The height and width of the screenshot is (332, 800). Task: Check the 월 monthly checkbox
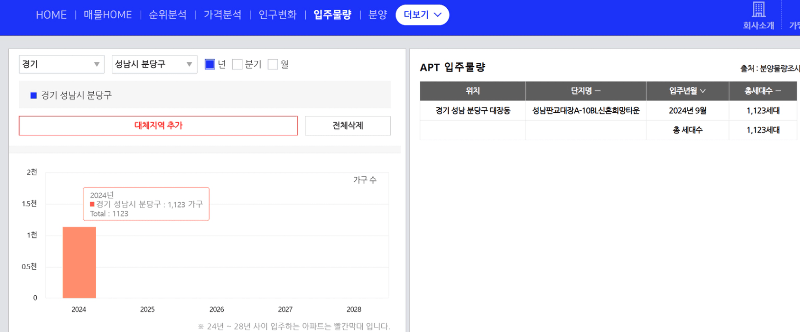click(x=273, y=64)
